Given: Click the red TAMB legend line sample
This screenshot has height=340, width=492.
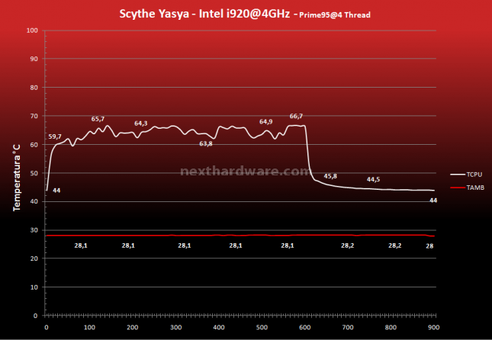Looking at the screenshot, I should pyautogui.click(x=458, y=188).
